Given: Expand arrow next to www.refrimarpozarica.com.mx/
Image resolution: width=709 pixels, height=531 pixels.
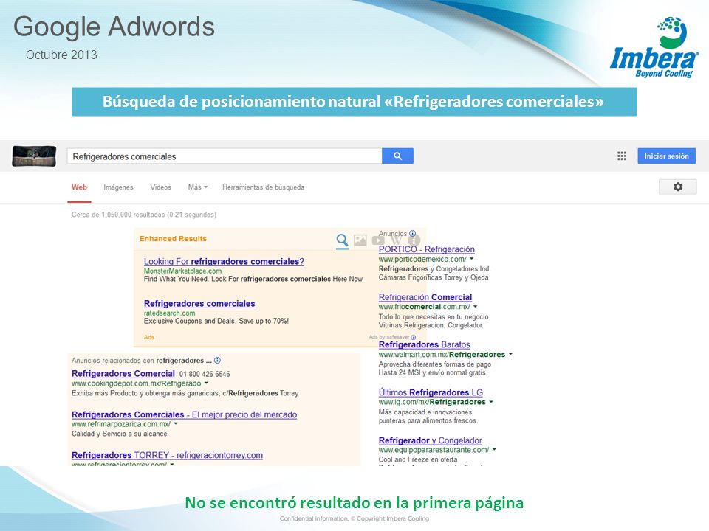Looking at the screenshot, I should click(x=176, y=424).
